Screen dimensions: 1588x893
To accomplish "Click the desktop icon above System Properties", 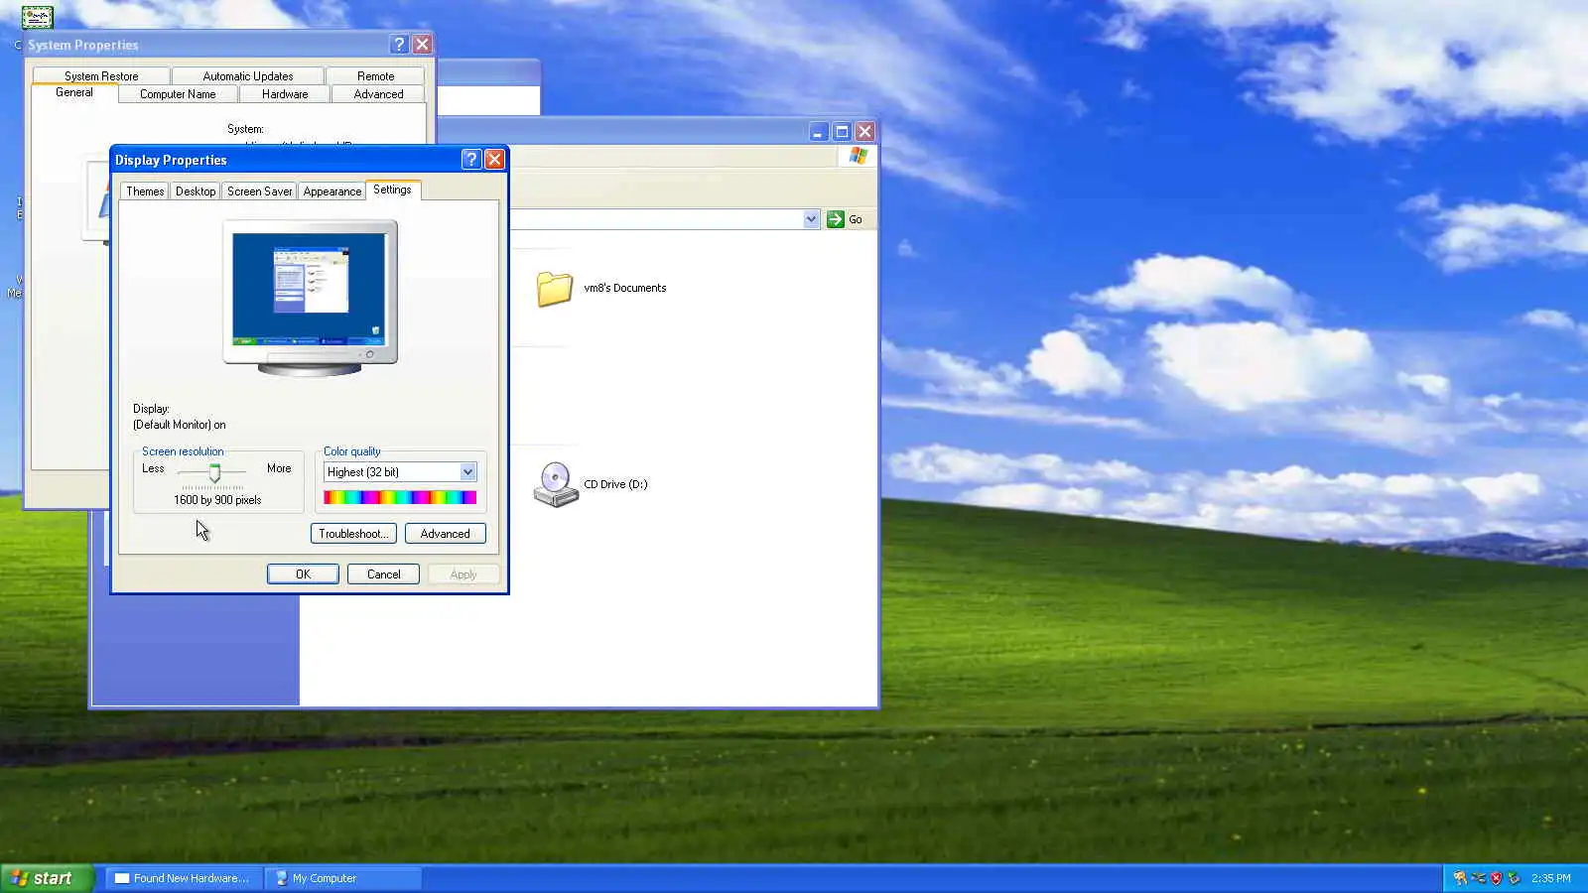I will tap(38, 17).
